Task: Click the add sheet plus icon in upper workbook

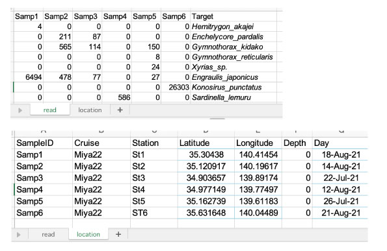Action: (120, 110)
